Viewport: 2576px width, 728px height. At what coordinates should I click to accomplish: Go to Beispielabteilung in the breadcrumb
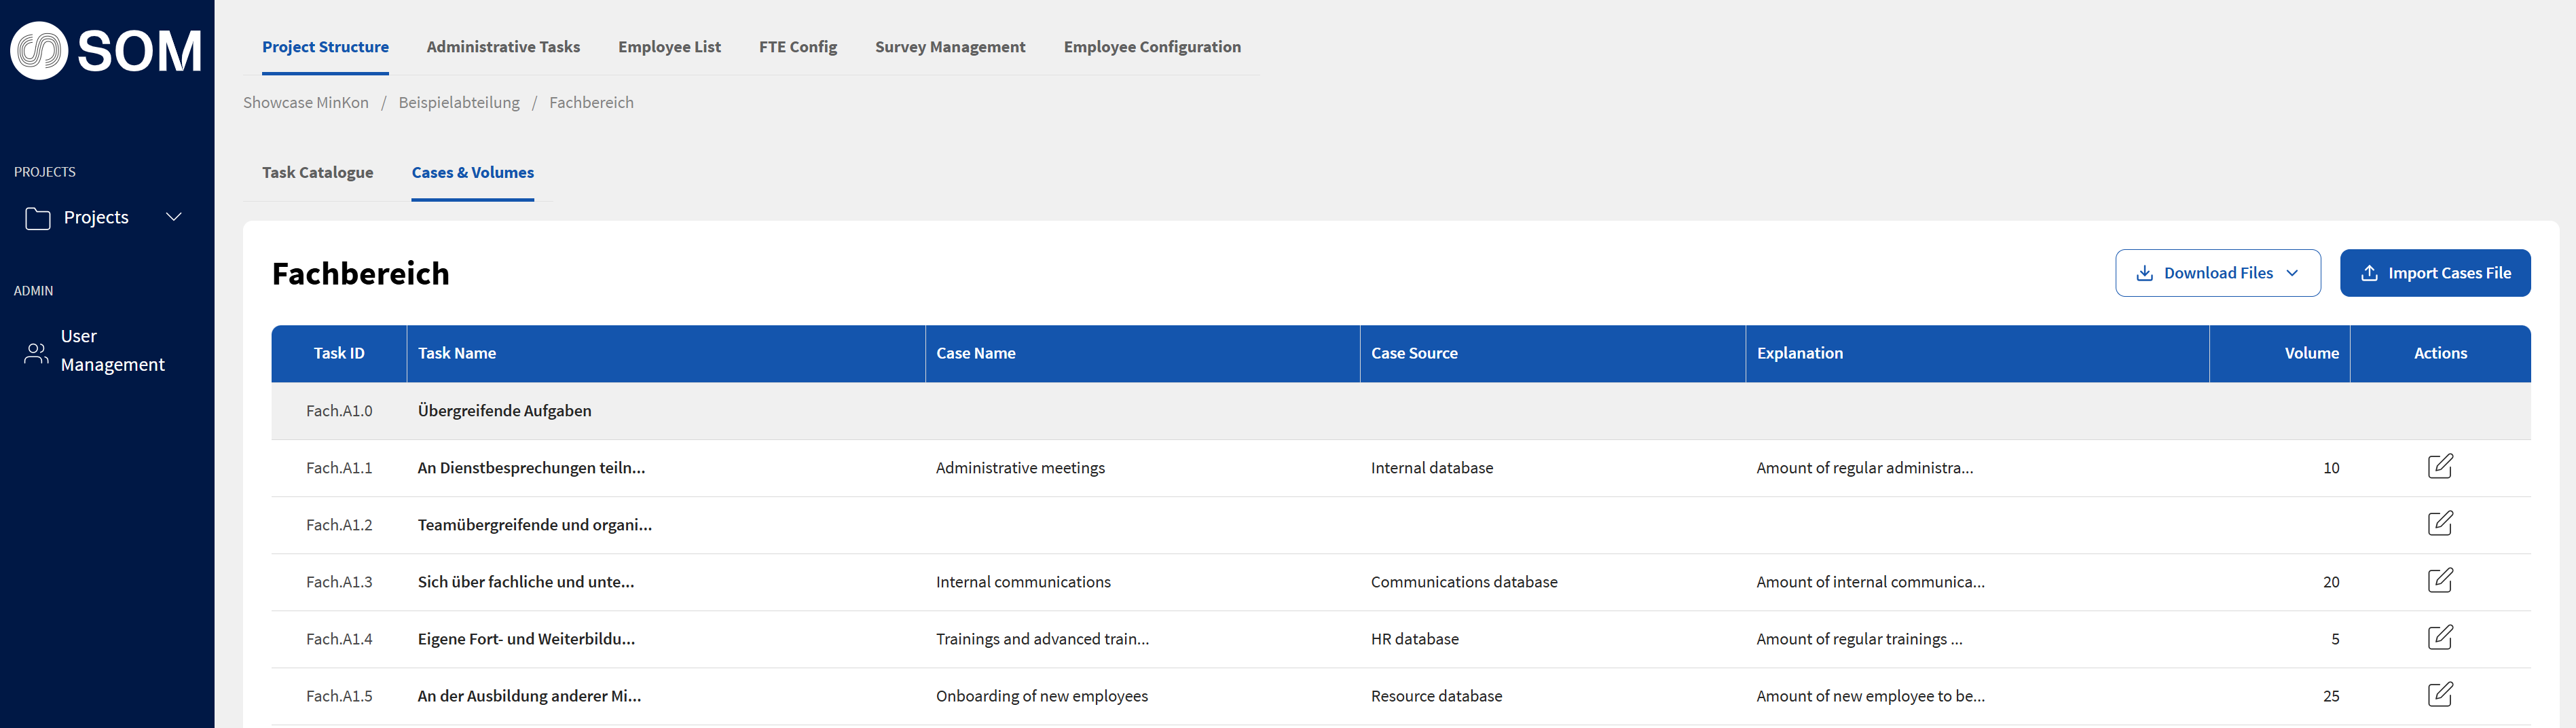click(x=458, y=103)
